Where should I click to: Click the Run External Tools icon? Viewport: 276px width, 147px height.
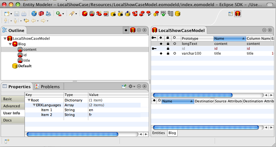[58, 14]
